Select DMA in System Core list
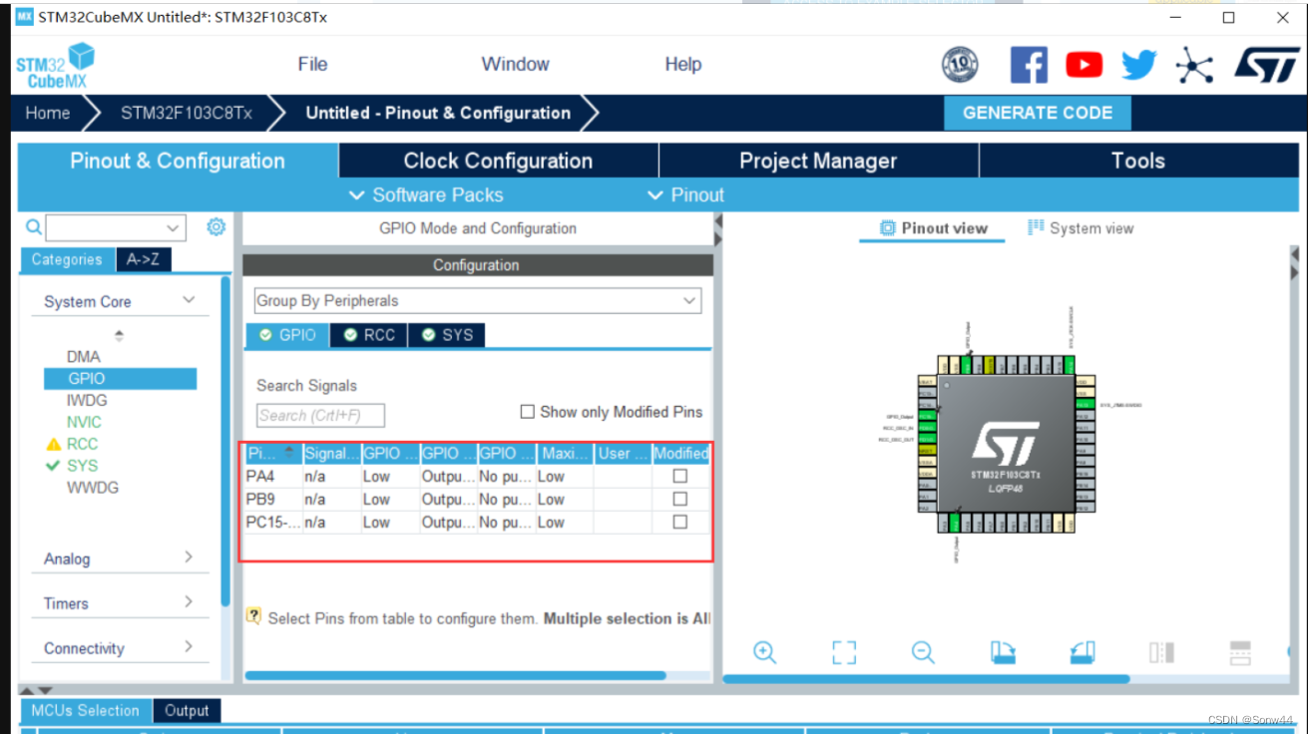Image resolution: width=1308 pixels, height=734 pixels. (x=84, y=356)
